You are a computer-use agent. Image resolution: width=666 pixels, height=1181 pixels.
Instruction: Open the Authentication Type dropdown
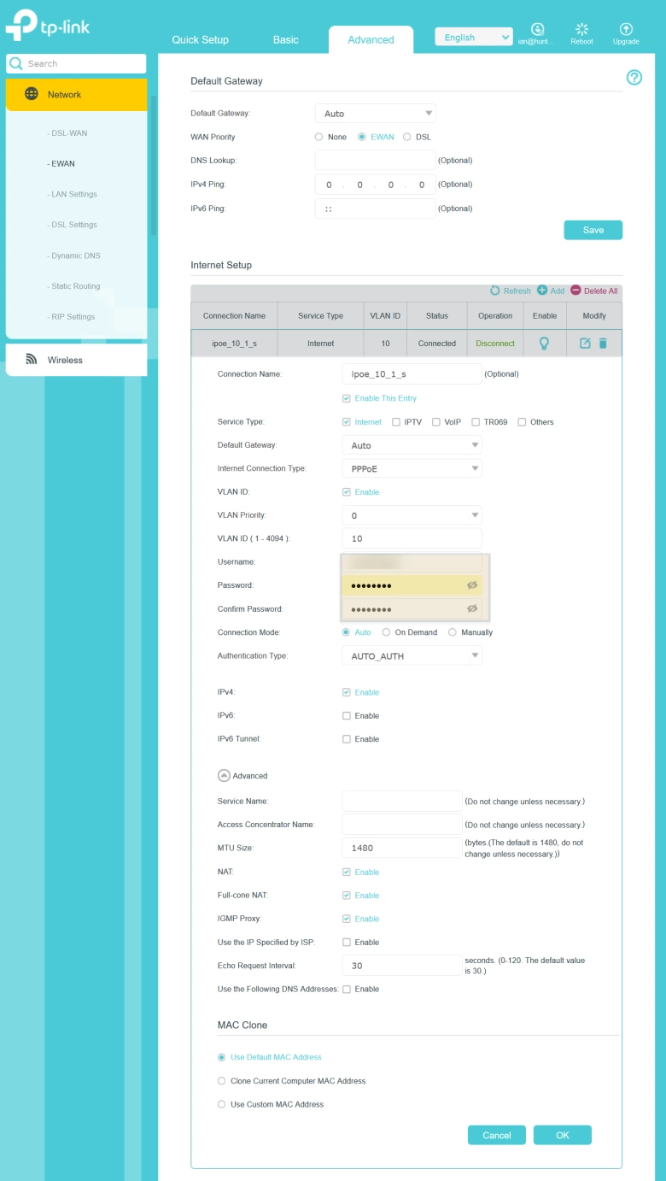coord(412,655)
